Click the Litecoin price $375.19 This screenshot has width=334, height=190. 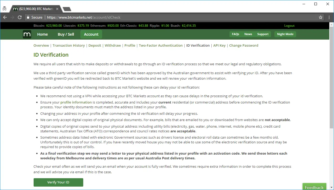(x=83, y=26)
